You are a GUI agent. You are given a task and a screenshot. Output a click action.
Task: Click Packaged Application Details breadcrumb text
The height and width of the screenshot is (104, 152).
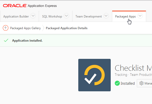67,28
